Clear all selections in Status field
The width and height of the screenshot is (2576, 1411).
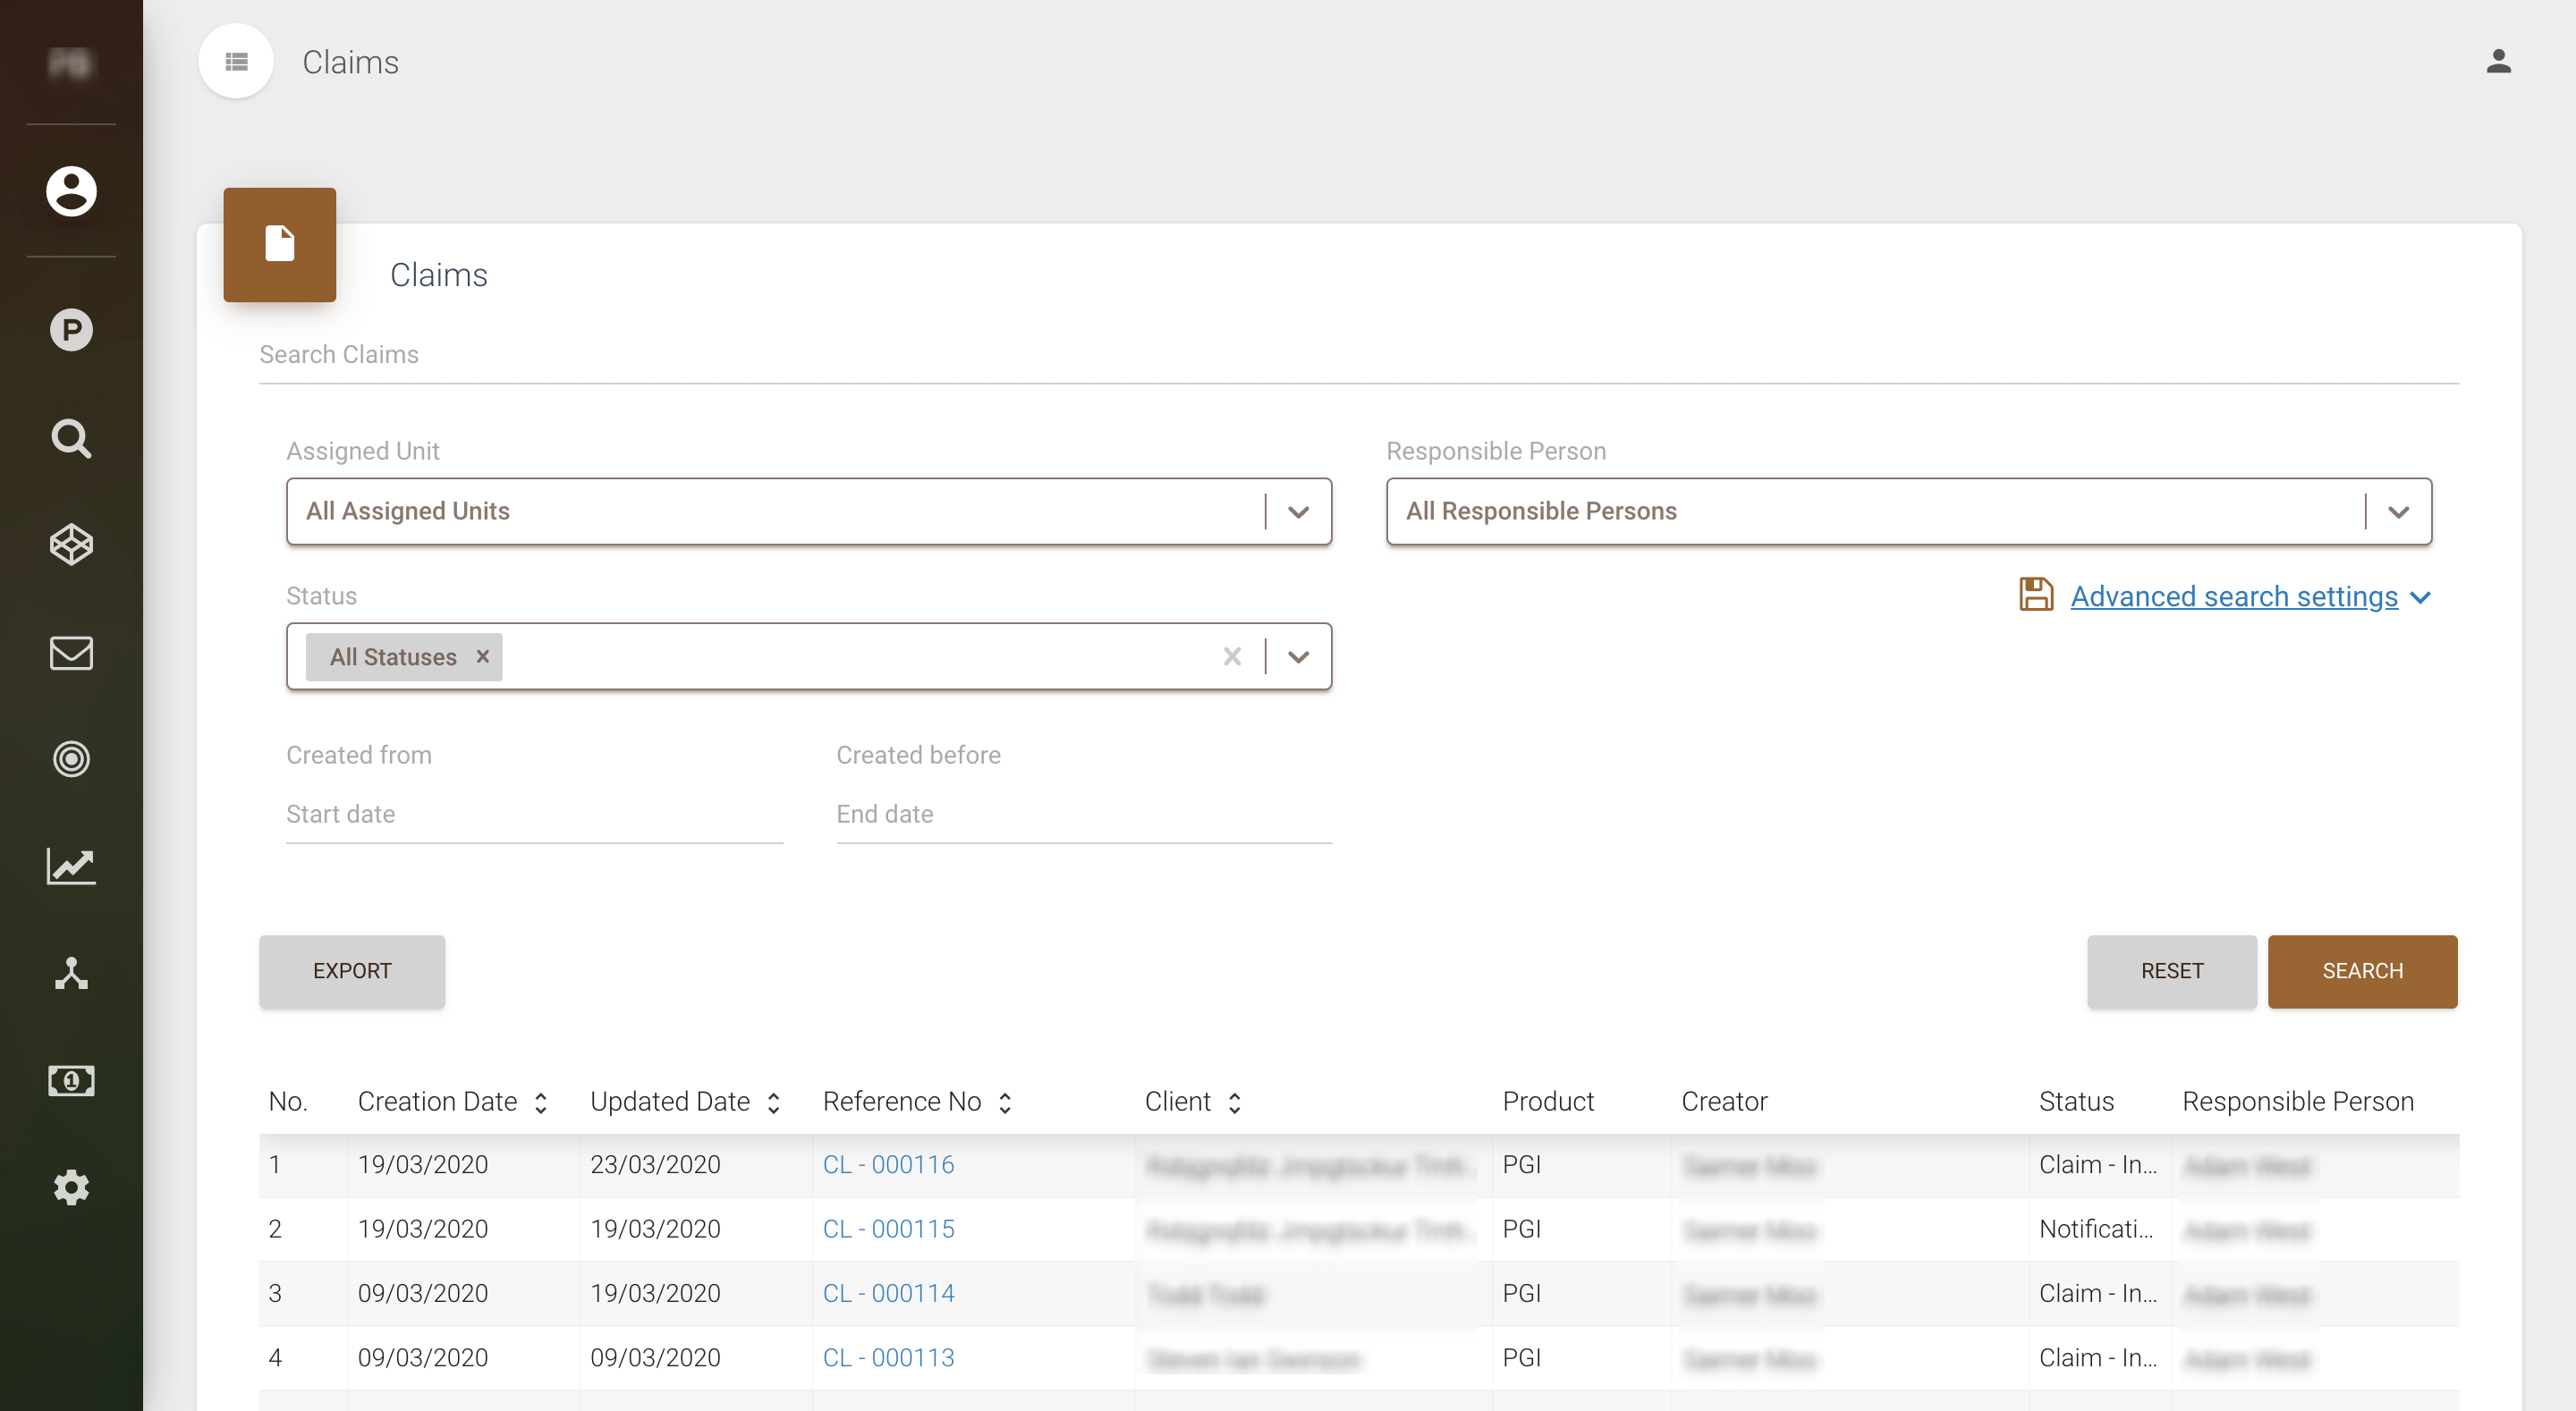click(x=1232, y=656)
